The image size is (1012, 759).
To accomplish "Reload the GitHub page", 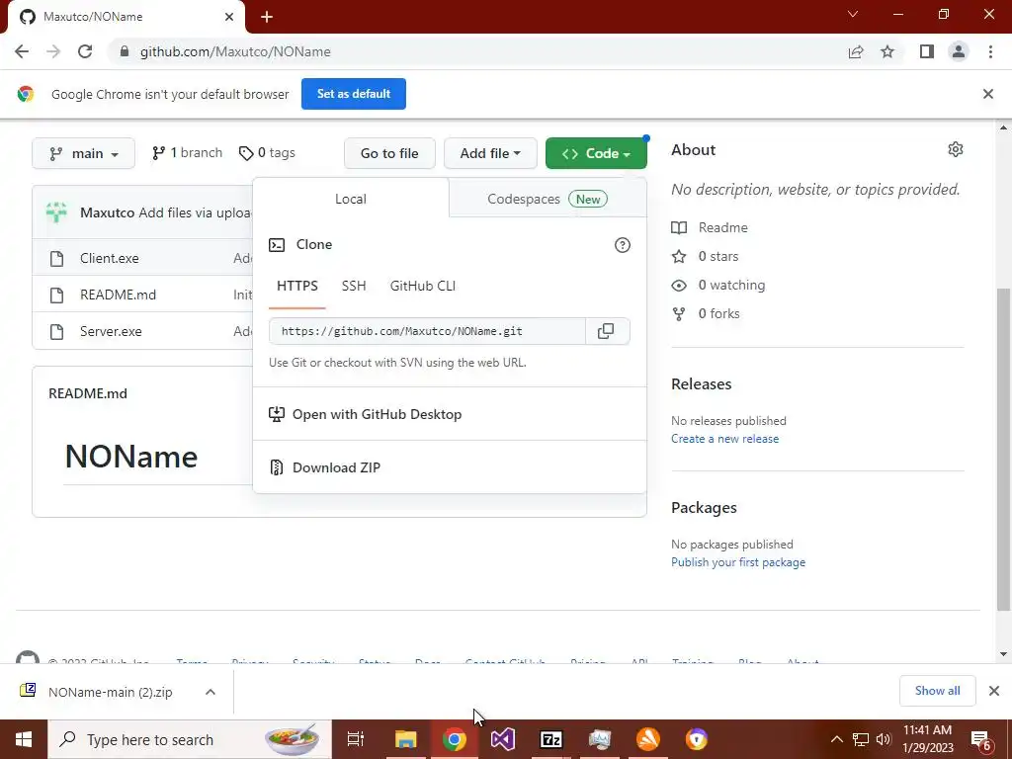I will [85, 51].
